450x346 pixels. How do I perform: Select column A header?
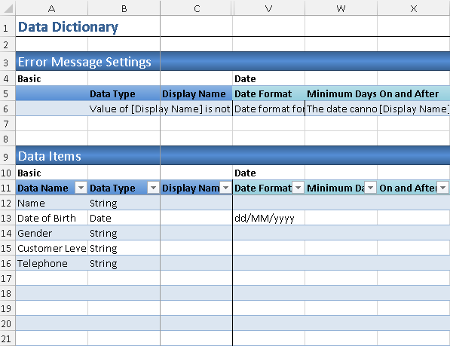52,8
